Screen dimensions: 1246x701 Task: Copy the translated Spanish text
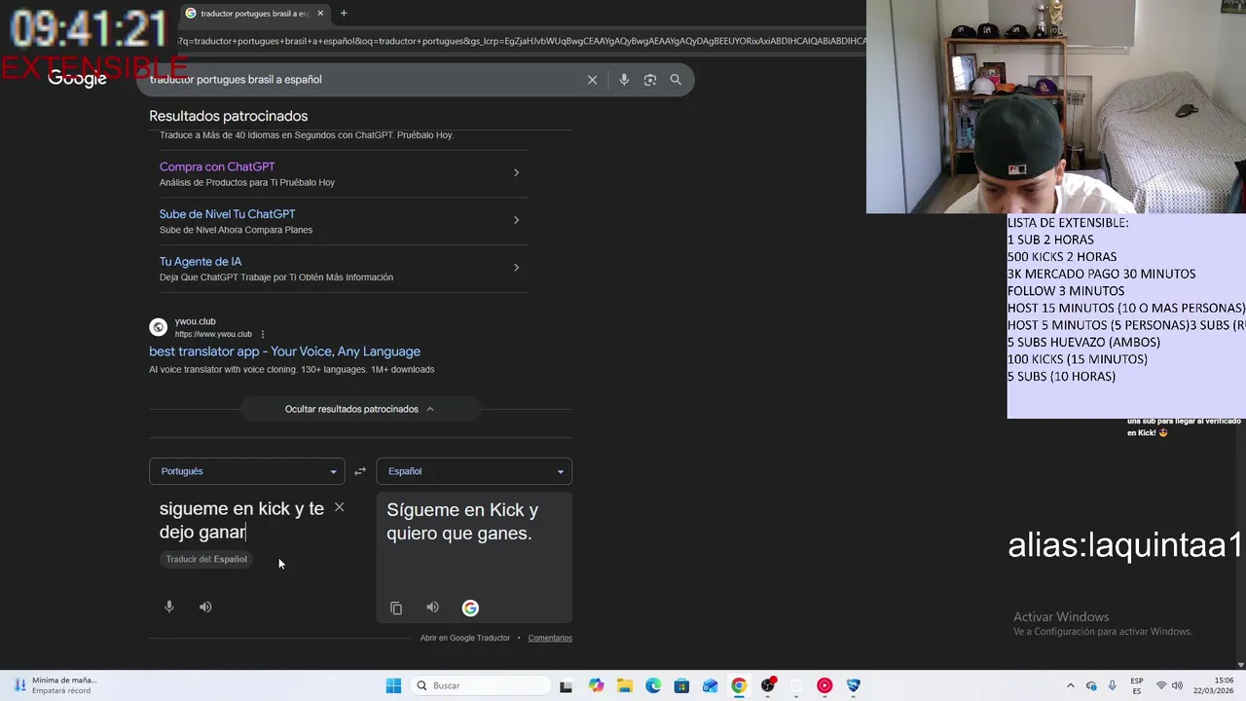click(x=396, y=608)
